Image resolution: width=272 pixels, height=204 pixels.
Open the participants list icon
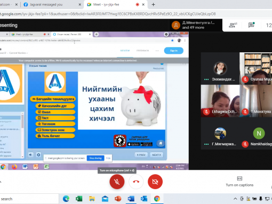tap(233, 25)
